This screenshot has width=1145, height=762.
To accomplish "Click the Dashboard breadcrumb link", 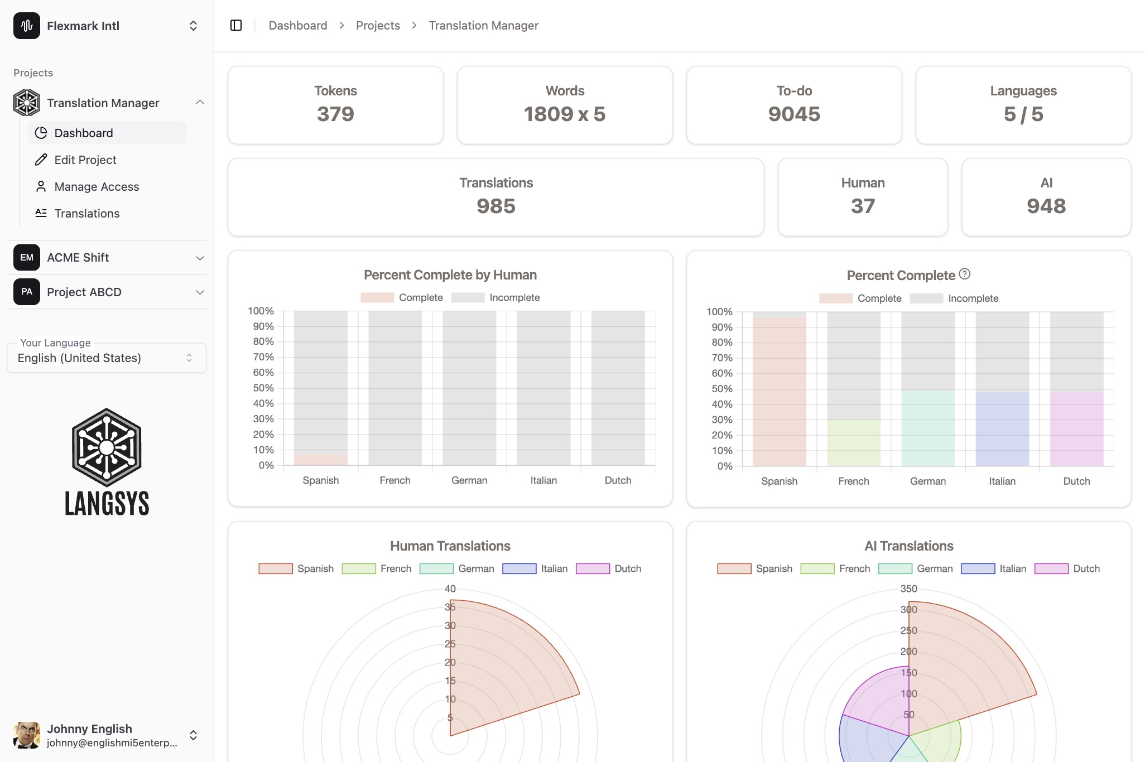I will click(298, 26).
